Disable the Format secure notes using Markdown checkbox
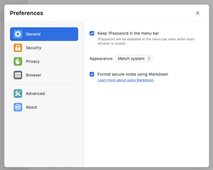This screenshot has width=213, height=170. tap(92, 74)
